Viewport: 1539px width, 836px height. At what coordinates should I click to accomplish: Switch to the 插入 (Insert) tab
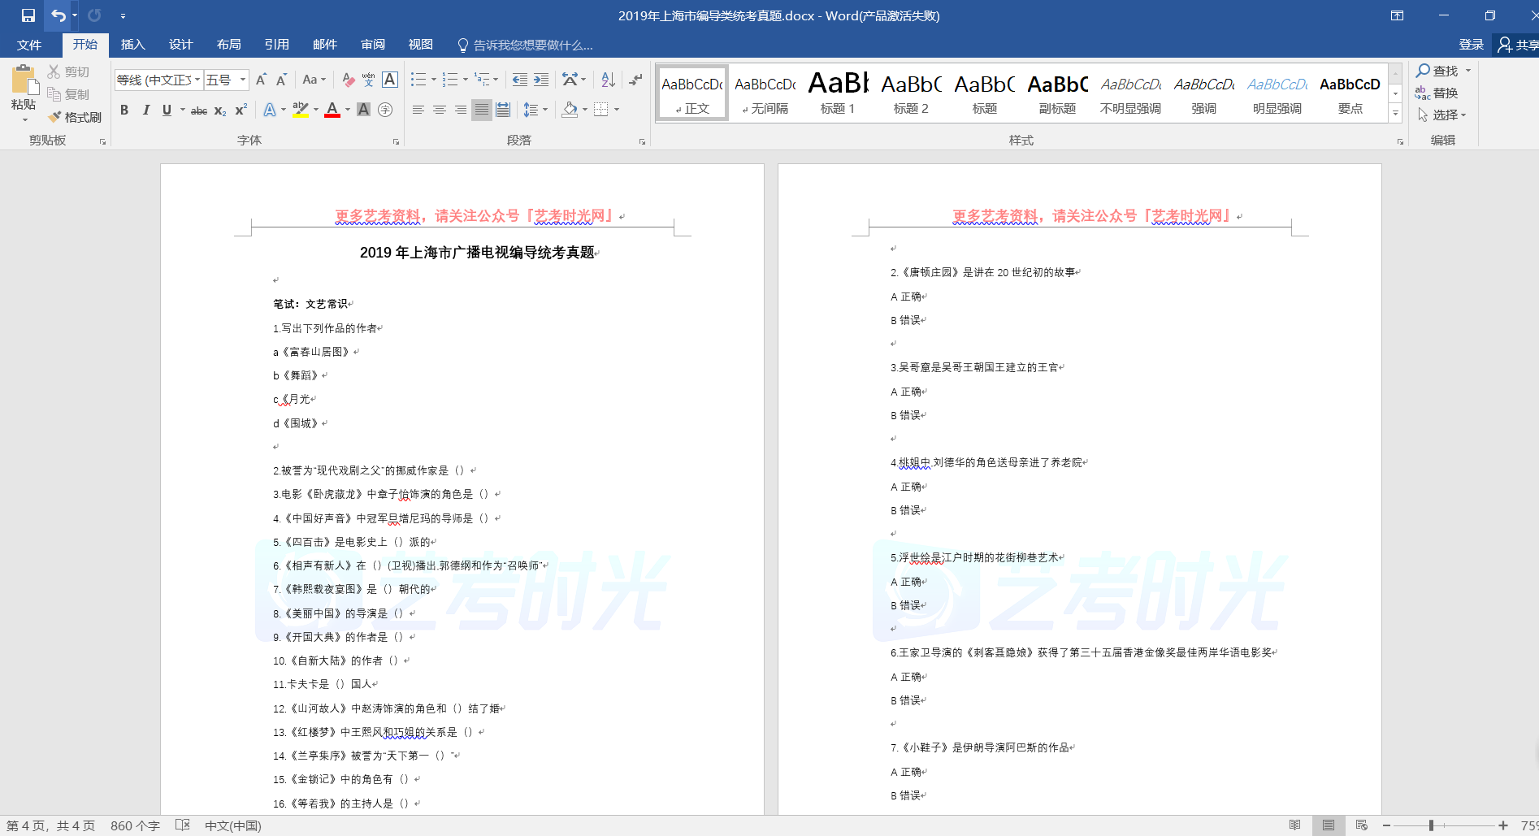pyautogui.click(x=132, y=45)
